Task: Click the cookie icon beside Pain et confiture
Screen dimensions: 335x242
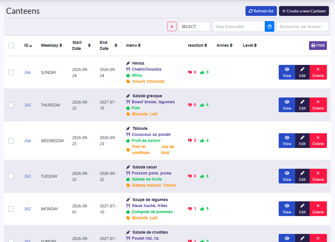Action: point(128,150)
